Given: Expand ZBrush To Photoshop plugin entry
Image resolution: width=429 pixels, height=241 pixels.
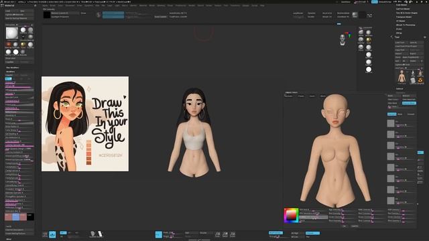Looking at the screenshot, I should [406, 25].
